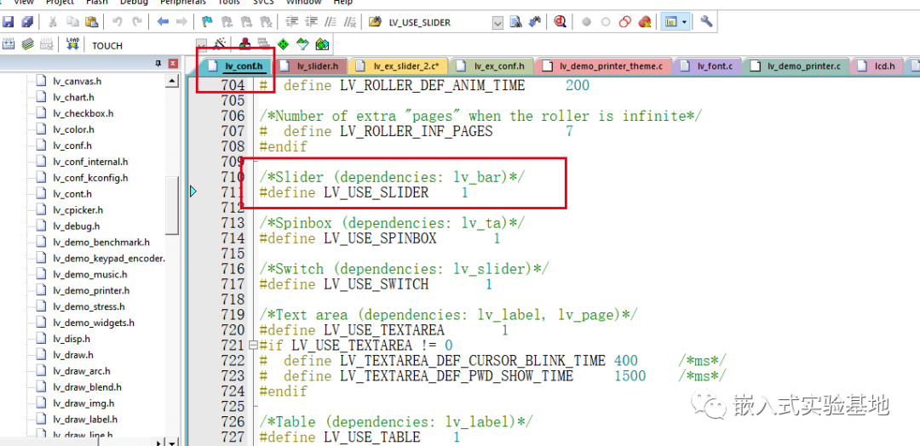Comment selection icon
The width and height of the screenshot is (920, 446).
pos(331,22)
